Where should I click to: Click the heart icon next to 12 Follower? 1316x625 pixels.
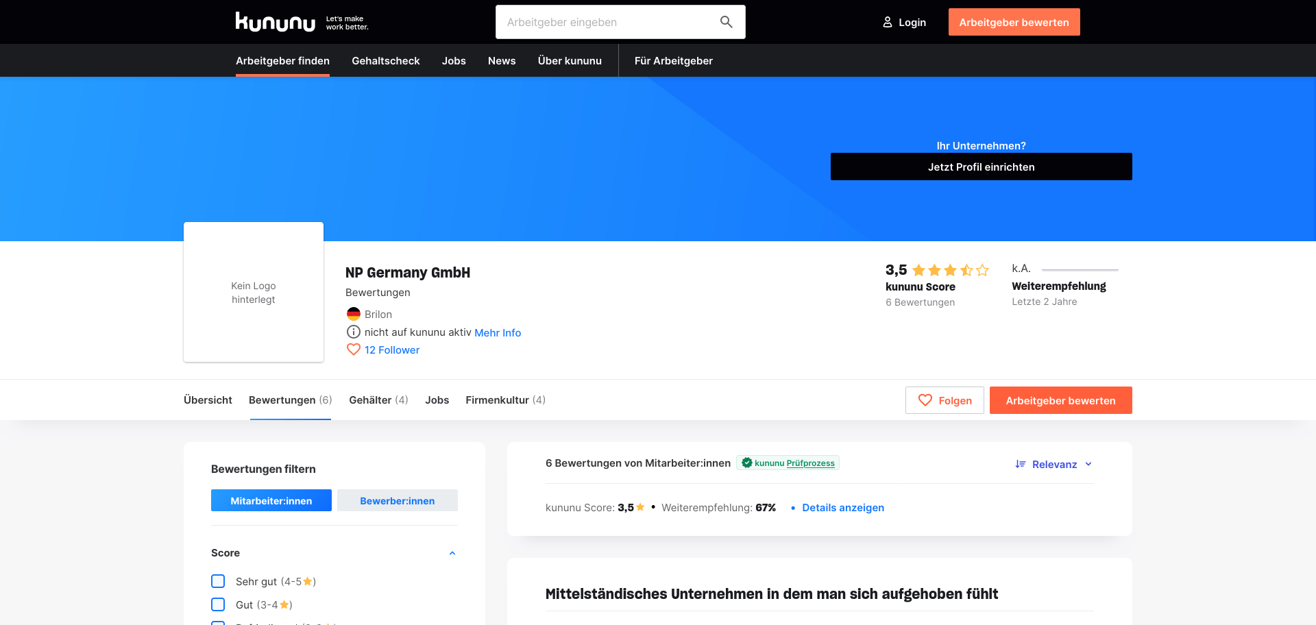tap(354, 350)
